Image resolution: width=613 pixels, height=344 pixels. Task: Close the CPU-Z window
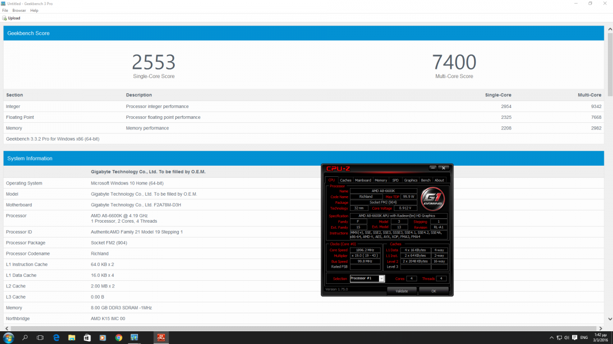[x=444, y=168]
